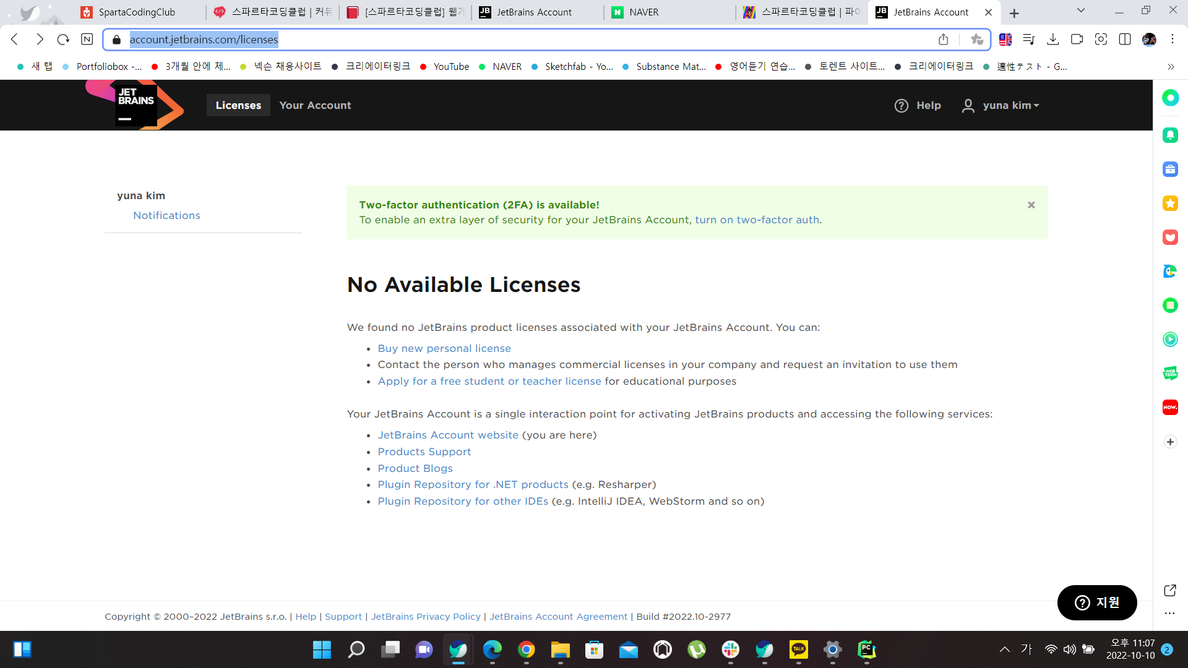Viewport: 1188px width, 668px height.
Task: Open the browser downloads icon
Action: [x=1052, y=40]
